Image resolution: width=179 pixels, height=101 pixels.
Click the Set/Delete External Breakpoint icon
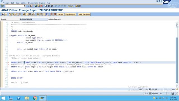[x=55, y=14]
